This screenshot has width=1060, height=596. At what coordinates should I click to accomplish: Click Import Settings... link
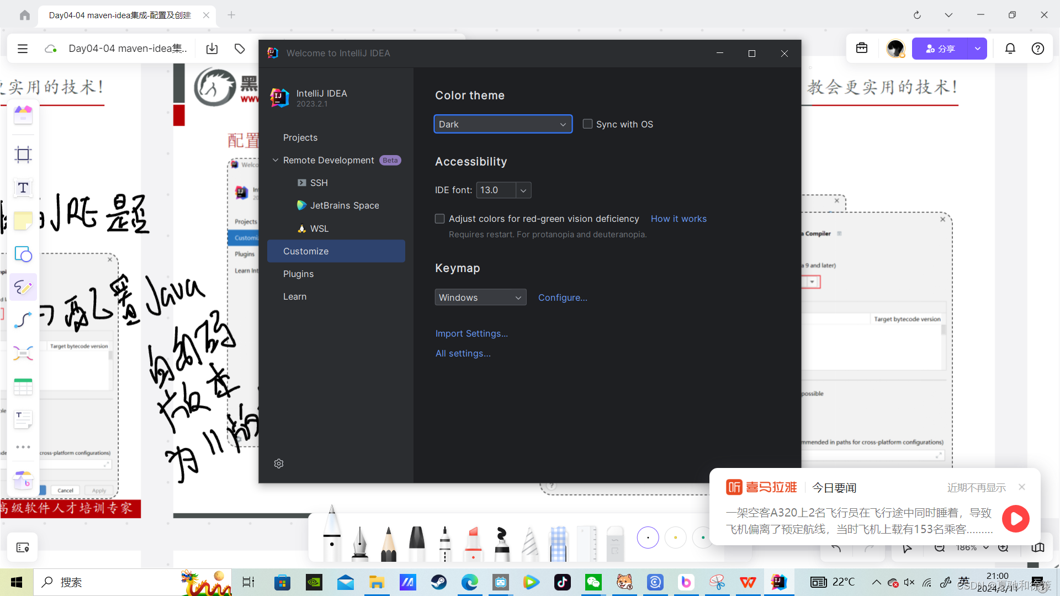471,333
